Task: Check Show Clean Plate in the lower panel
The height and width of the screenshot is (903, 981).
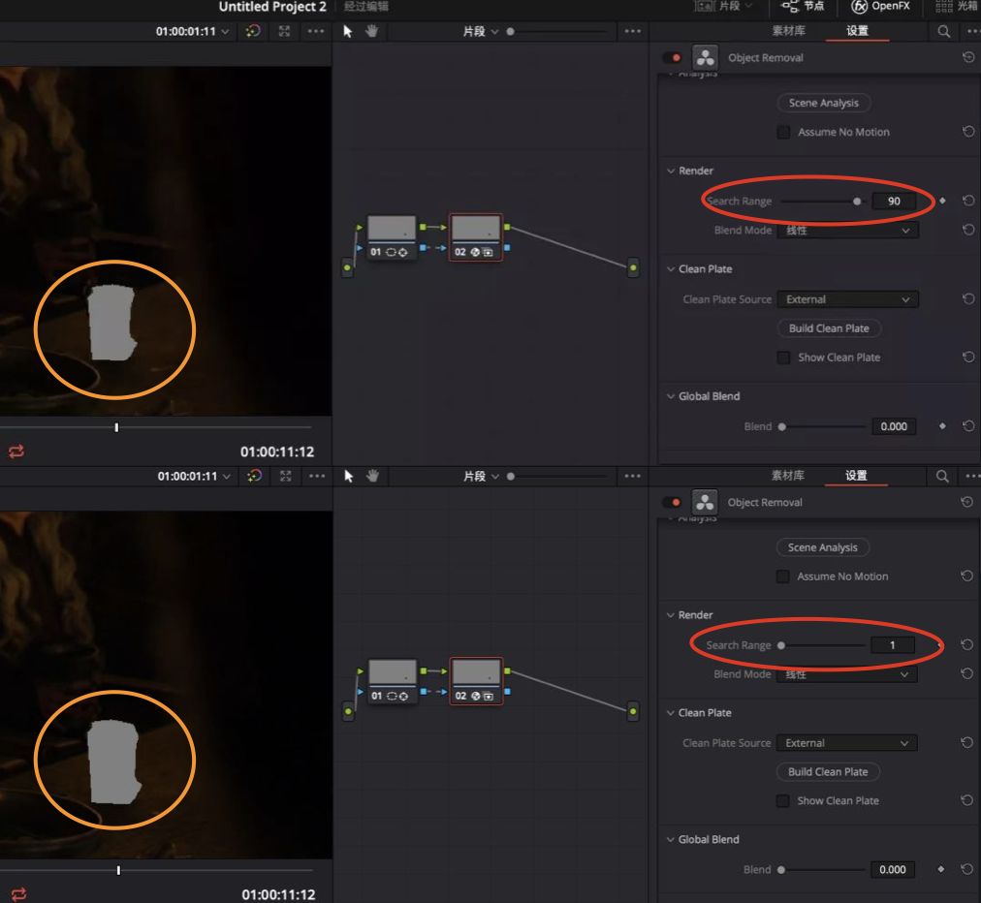Action: pos(782,800)
